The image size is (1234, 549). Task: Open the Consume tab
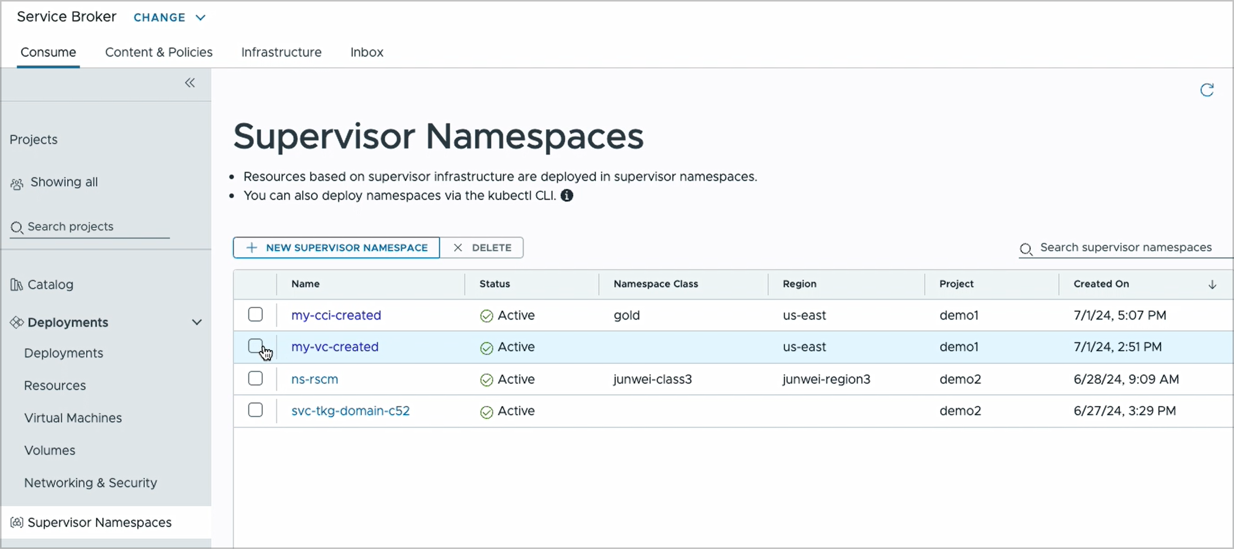pos(48,52)
